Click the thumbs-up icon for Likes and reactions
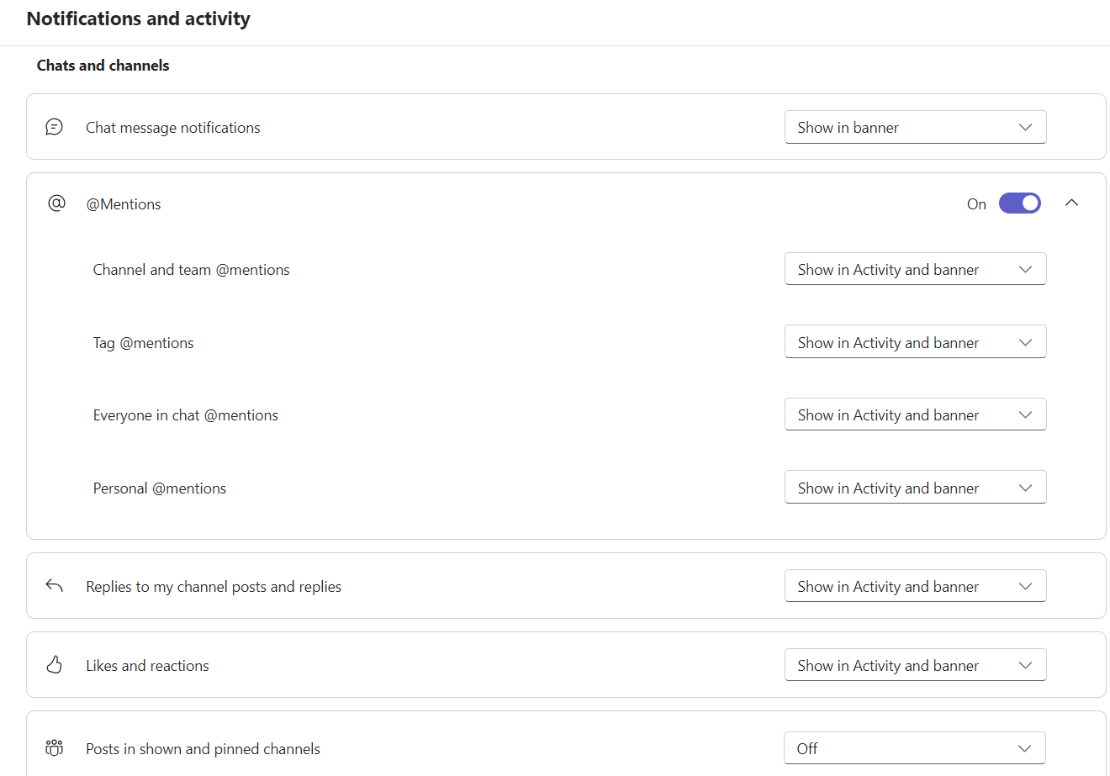Screen dimensions: 1110x776 (54, 664)
